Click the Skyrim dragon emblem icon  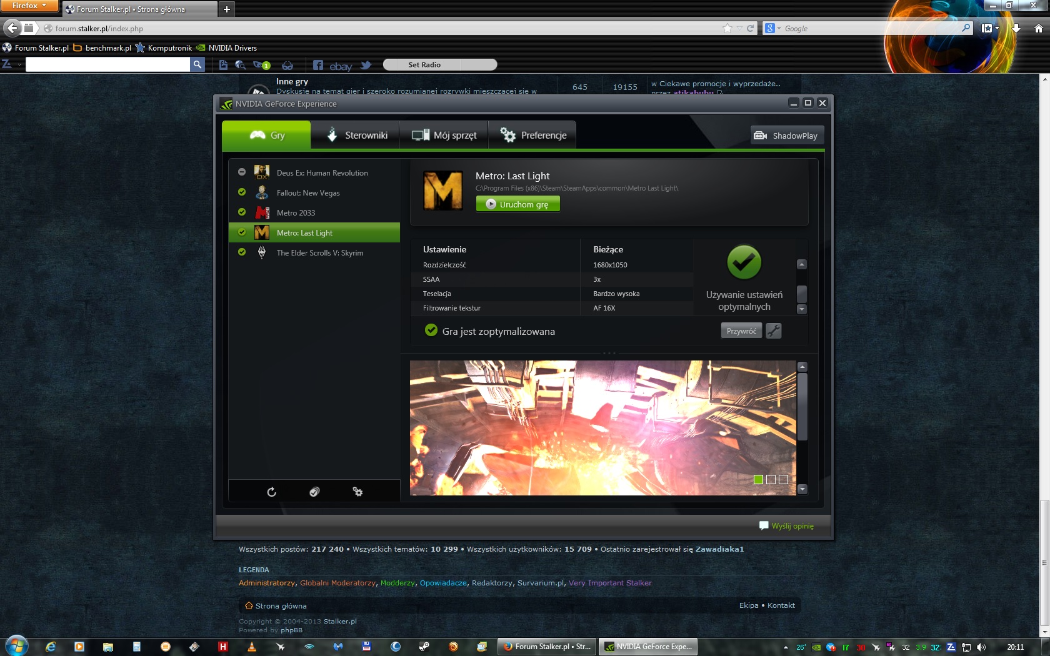click(x=262, y=252)
